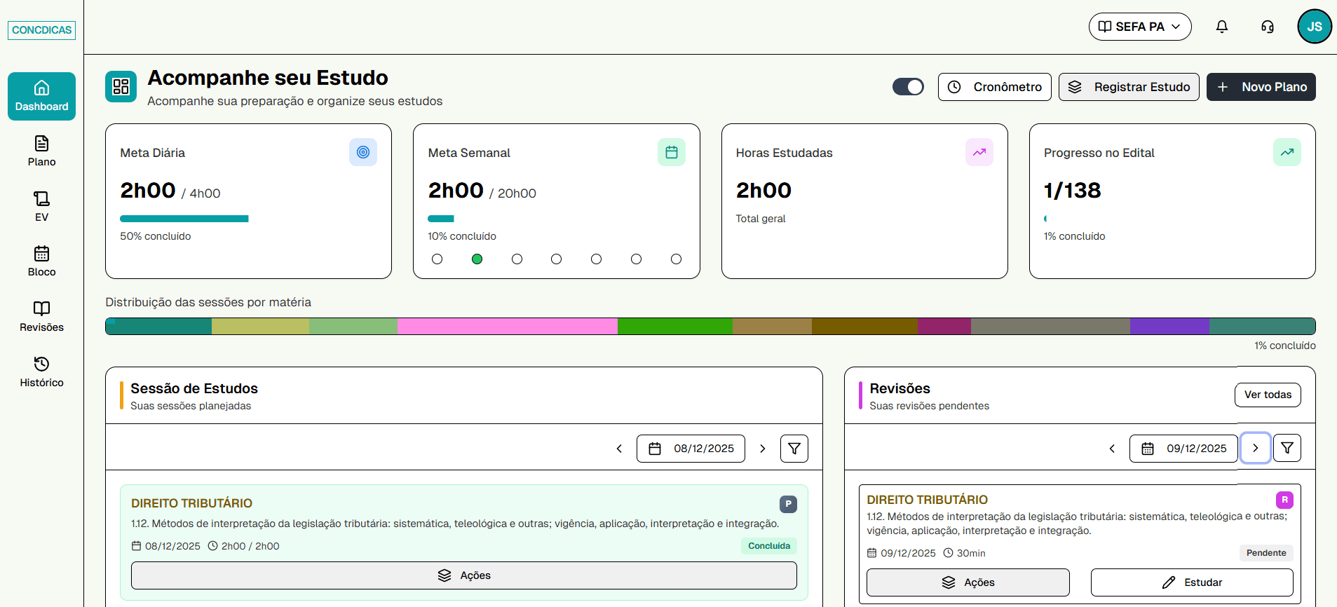Click the Progresso no Edital trend icon
1337x607 pixels.
click(x=1287, y=152)
